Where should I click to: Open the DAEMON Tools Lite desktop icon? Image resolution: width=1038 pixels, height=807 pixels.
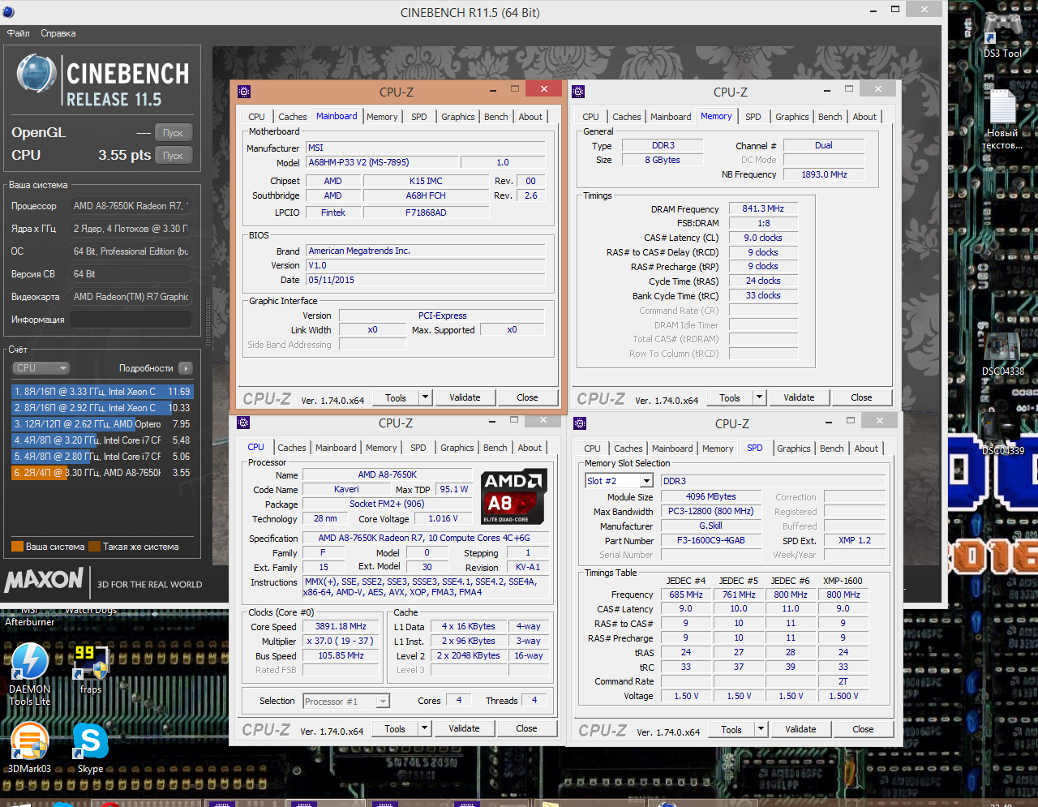[x=30, y=673]
